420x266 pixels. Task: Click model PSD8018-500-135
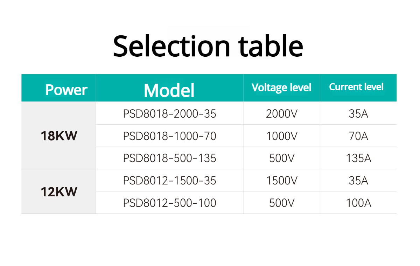tap(169, 158)
